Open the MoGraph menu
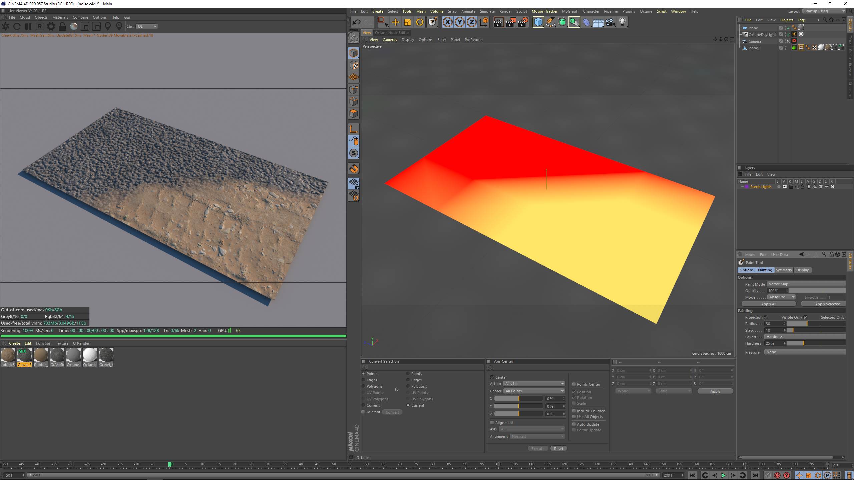Viewport: 854px width, 480px height. (570, 11)
